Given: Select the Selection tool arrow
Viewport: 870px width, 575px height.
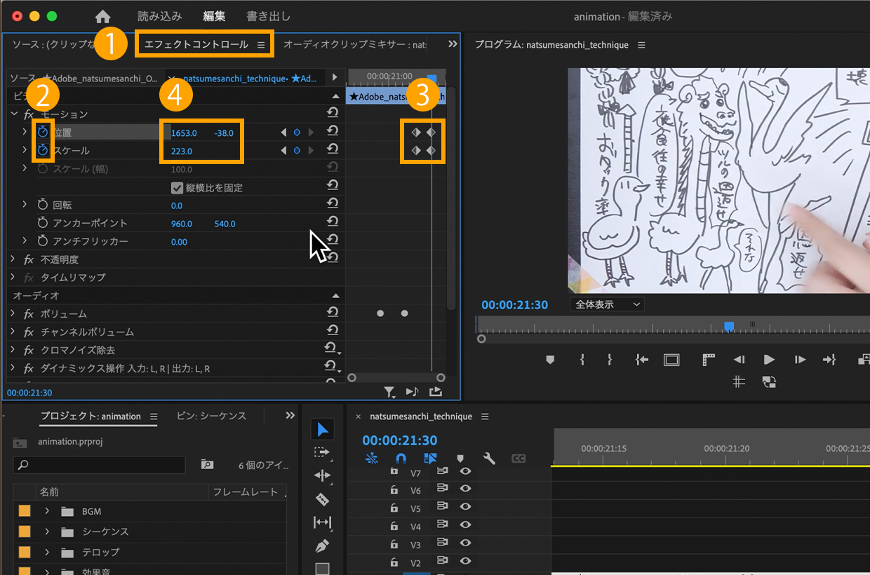Looking at the screenshot, I should coord(322,429).
